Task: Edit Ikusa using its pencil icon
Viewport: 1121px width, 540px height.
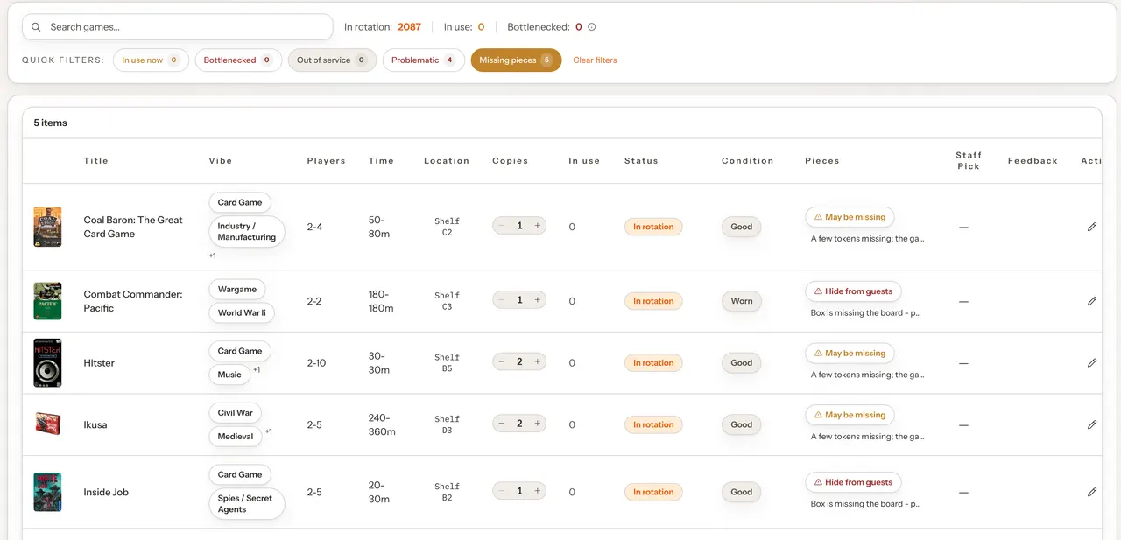Action: (1092, 424)
